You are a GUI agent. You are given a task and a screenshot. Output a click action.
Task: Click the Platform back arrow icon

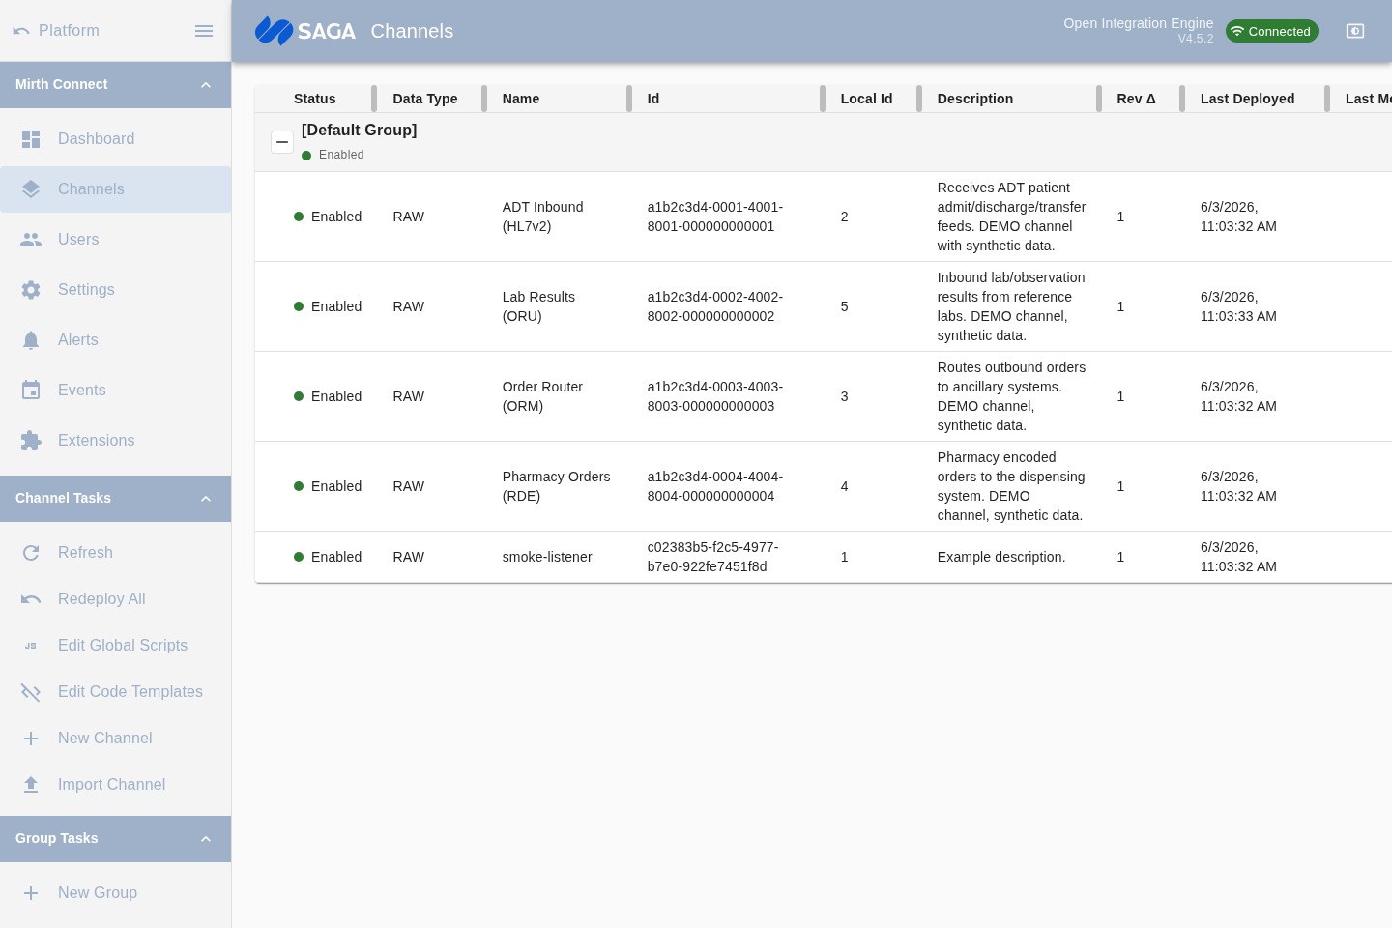[21, 31]
